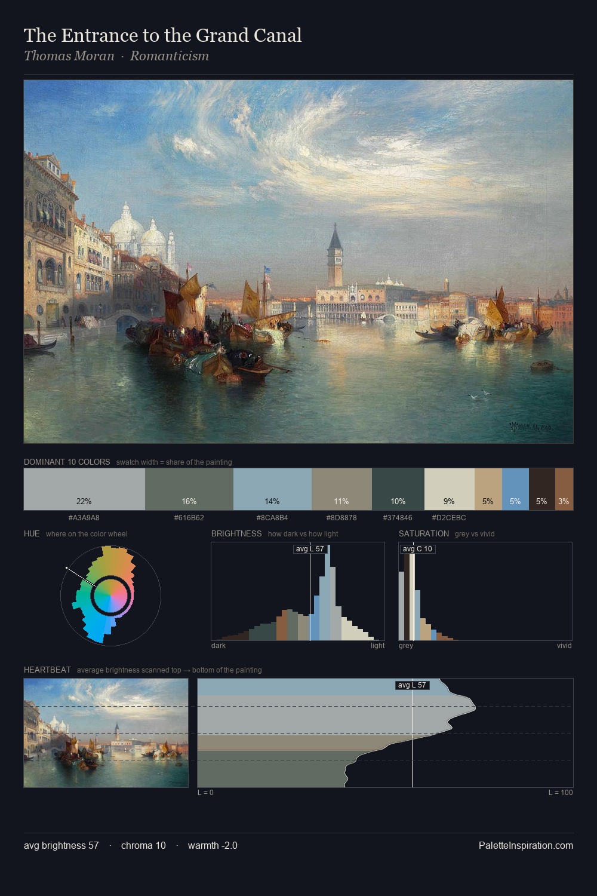Click the heartbeat avg L 57 label
Image resolution: width=597 pixels, height=896 pixels.
pyautogui.click(x=412, y=685)
